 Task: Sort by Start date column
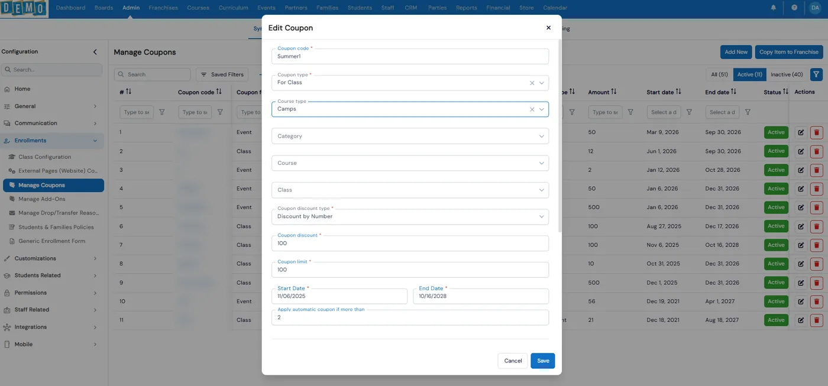678,92
